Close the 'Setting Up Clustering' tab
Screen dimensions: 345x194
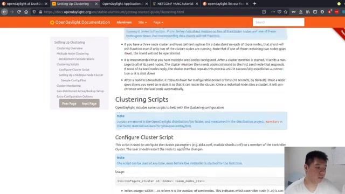pyautogui.click(x=96, y=4)
